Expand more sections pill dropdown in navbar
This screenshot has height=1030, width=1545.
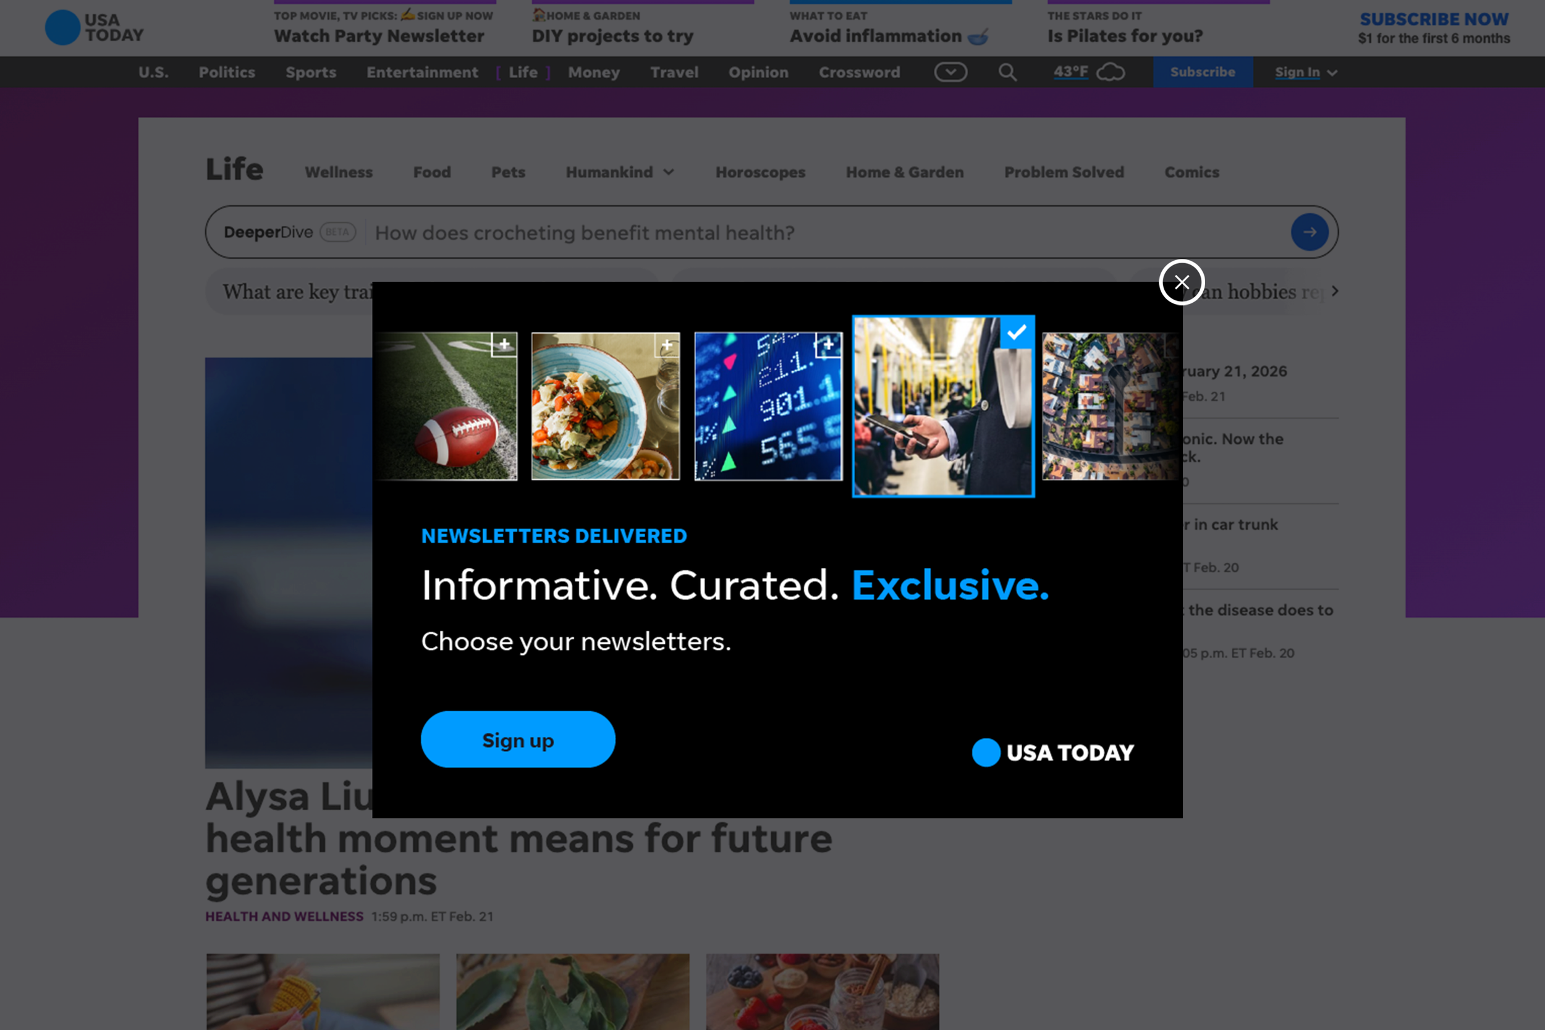tap(950, 72)
